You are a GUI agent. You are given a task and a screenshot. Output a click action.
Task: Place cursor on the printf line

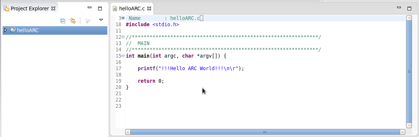point(191,69)
